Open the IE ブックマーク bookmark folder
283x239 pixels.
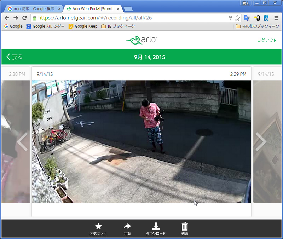tap(118, 26)
